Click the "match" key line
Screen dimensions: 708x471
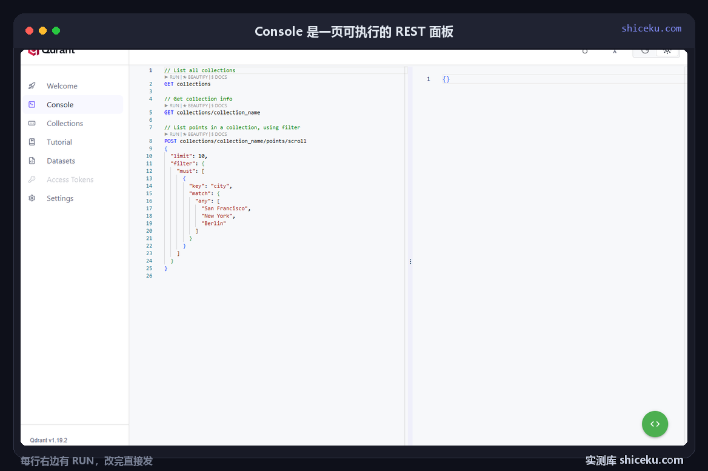click(x=204, y=193)
